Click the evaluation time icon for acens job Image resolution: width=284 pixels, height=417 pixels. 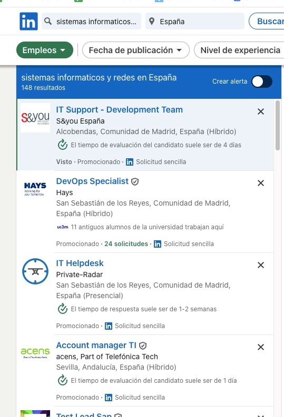tap(63, 380)
